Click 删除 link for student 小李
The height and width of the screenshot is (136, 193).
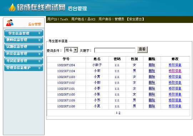pyautogui.click(x=152, y=88)
